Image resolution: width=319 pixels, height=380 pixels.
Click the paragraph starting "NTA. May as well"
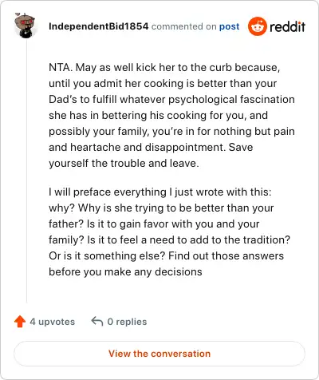pyautogui.click(x=171, y=115)
